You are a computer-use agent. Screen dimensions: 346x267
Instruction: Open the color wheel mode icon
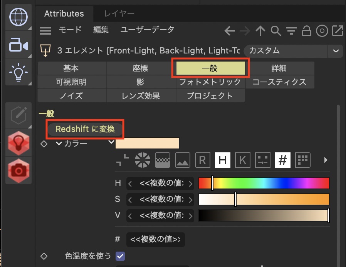143,160
